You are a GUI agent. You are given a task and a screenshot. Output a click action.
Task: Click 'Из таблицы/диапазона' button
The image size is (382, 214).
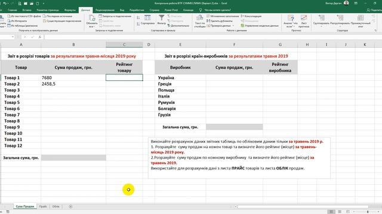[22, 26]
